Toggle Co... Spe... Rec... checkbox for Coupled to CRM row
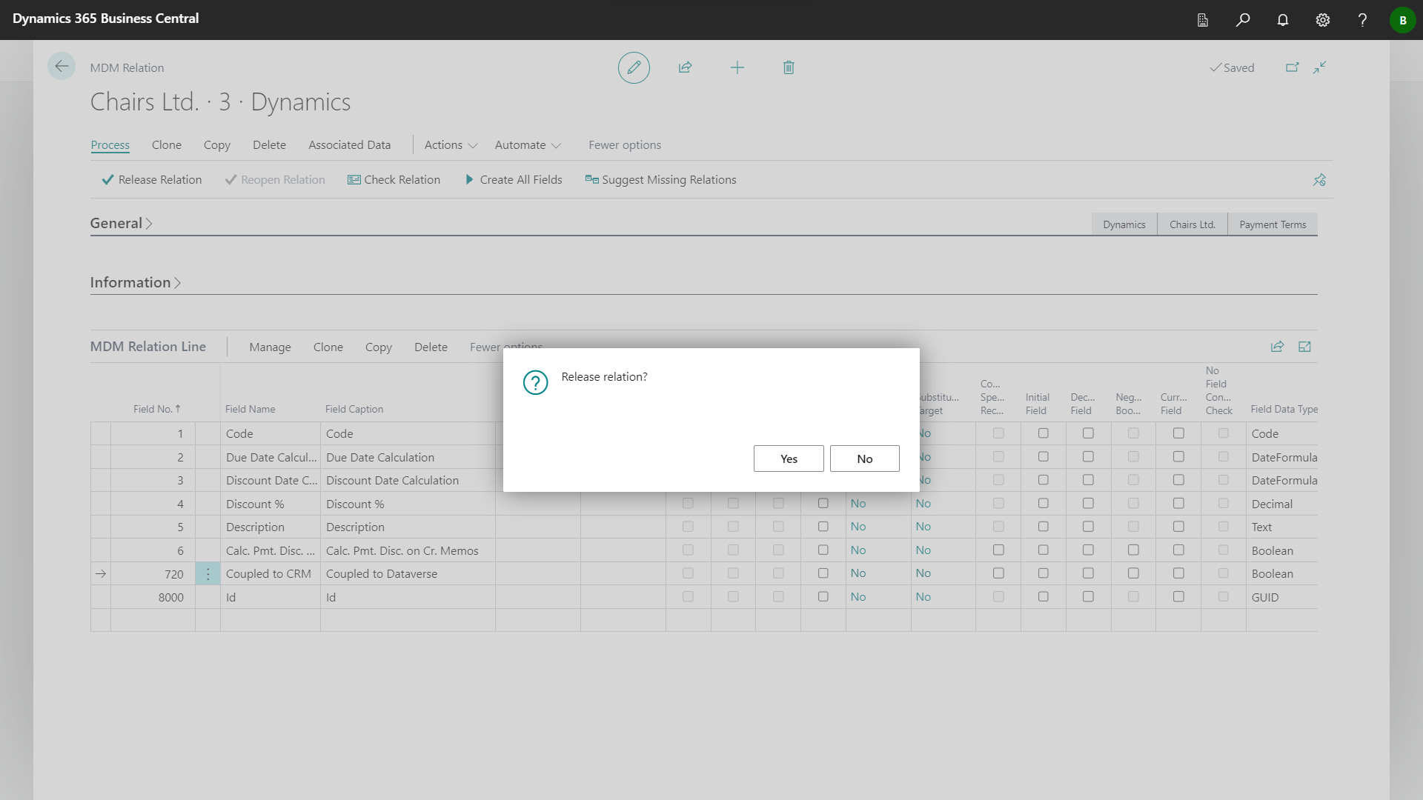 tap(998, 573)
